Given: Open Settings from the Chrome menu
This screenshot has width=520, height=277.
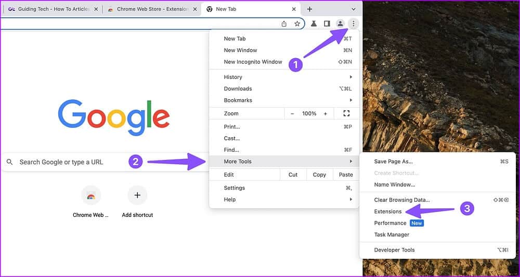Looking at the screenshot, I should [284, 188].
